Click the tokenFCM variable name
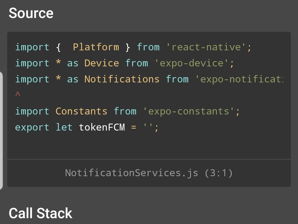The image size is (298, 224). [x=102, y=127]
